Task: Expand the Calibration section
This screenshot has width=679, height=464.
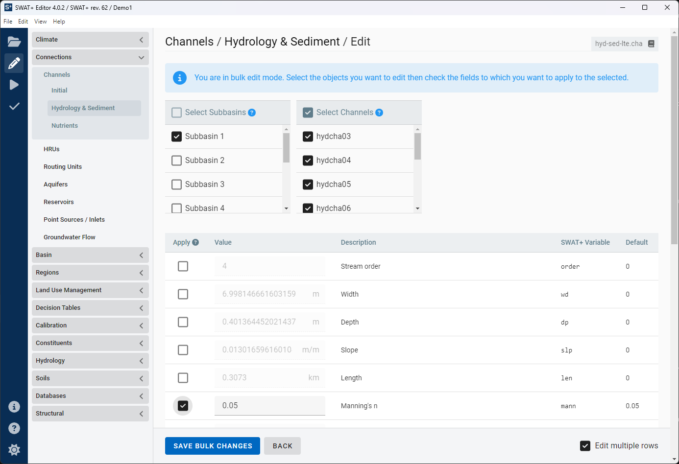Action: (x=90, y=325)
